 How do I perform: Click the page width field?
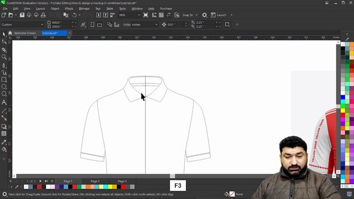61,23
